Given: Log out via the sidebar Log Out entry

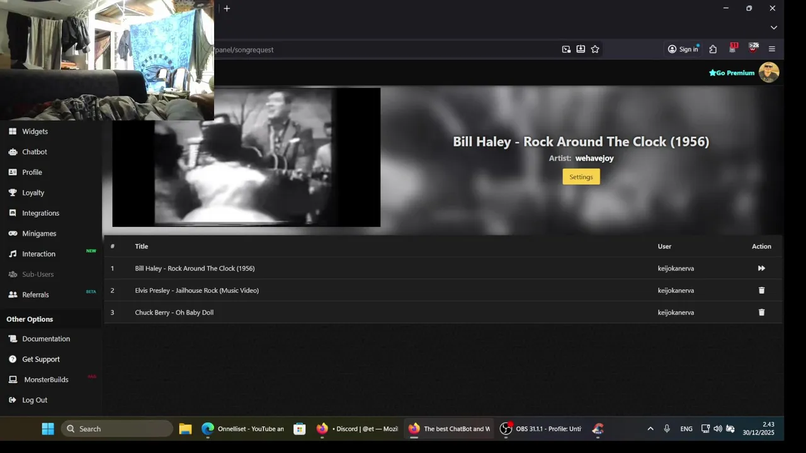Looking at the screenshot, I should point(35,400).
